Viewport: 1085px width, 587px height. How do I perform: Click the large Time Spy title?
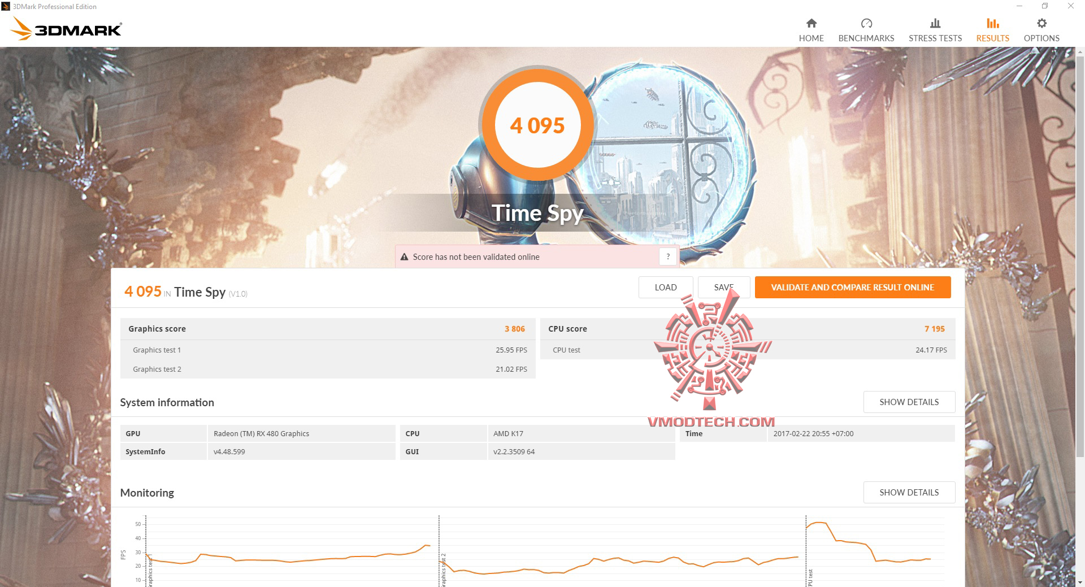point(537,213)
